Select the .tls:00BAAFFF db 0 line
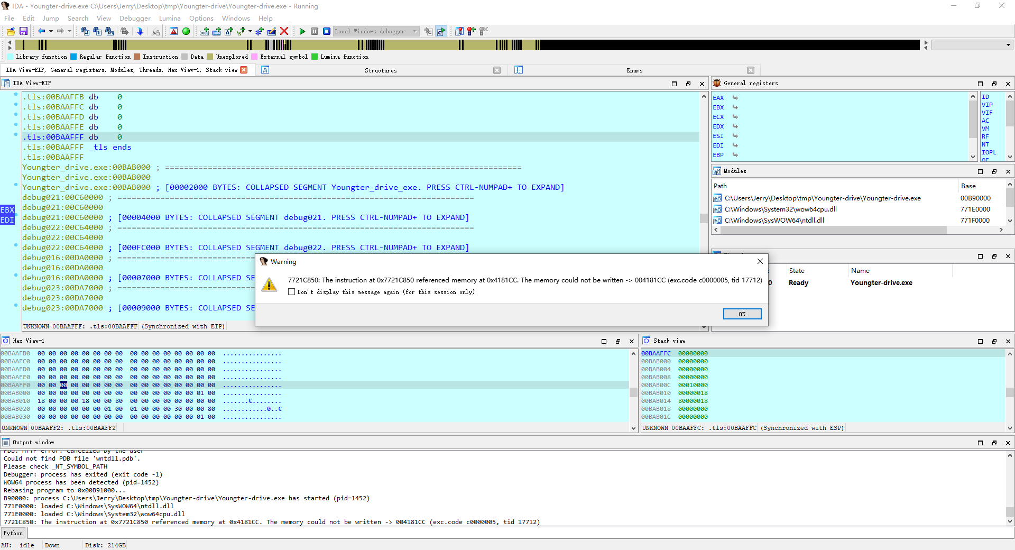 (361, 137)
